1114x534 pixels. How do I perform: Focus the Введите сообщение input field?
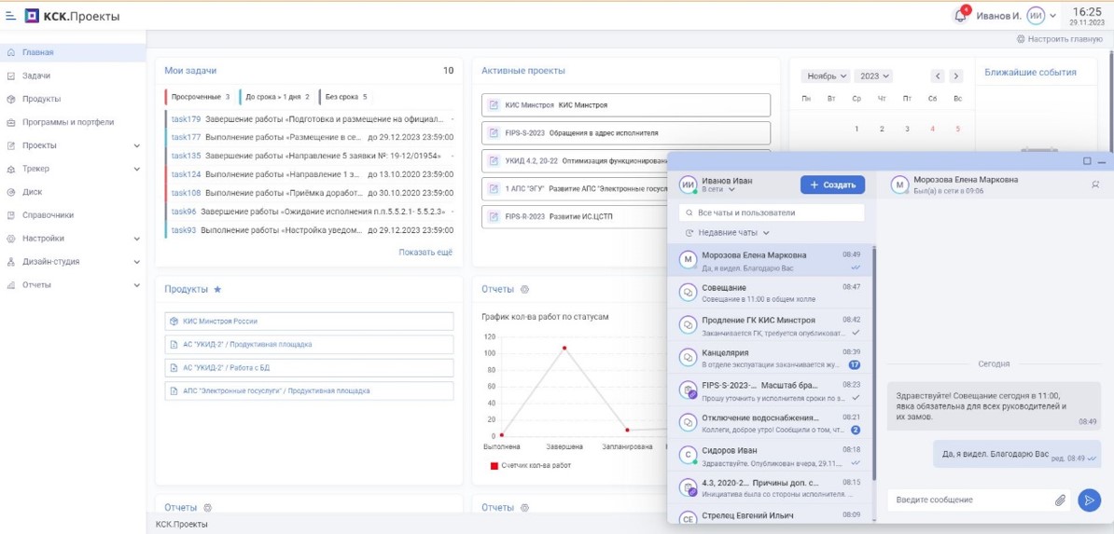(x=969, y=500)
